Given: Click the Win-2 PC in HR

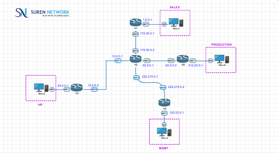Looking at the screenshot, I should [41, 87].
